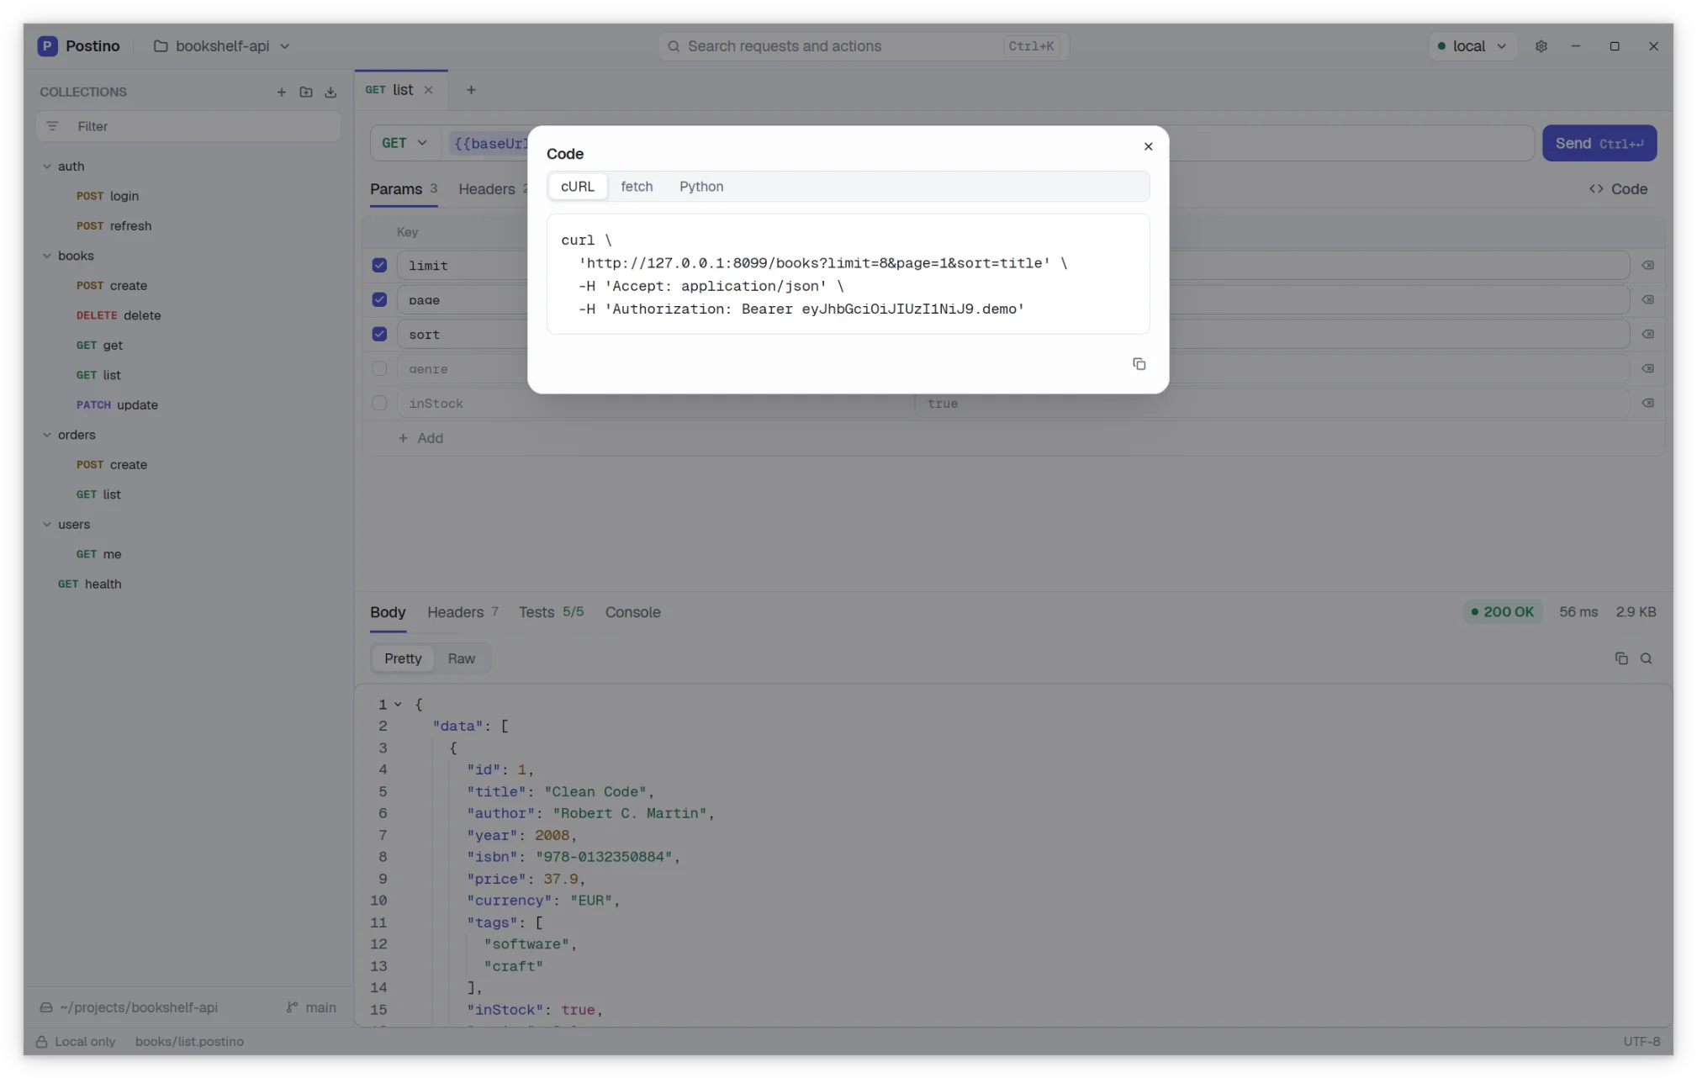
Task: Copy the generated cURL code snippet
Action: [x=1139, y=364]
